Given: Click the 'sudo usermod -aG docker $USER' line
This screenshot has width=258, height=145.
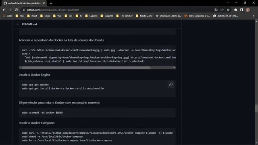Looking at the screenshot, I should tap(42, 113).
